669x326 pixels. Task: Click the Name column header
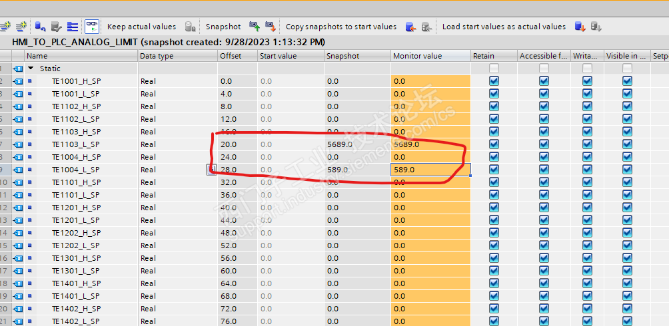81,56
